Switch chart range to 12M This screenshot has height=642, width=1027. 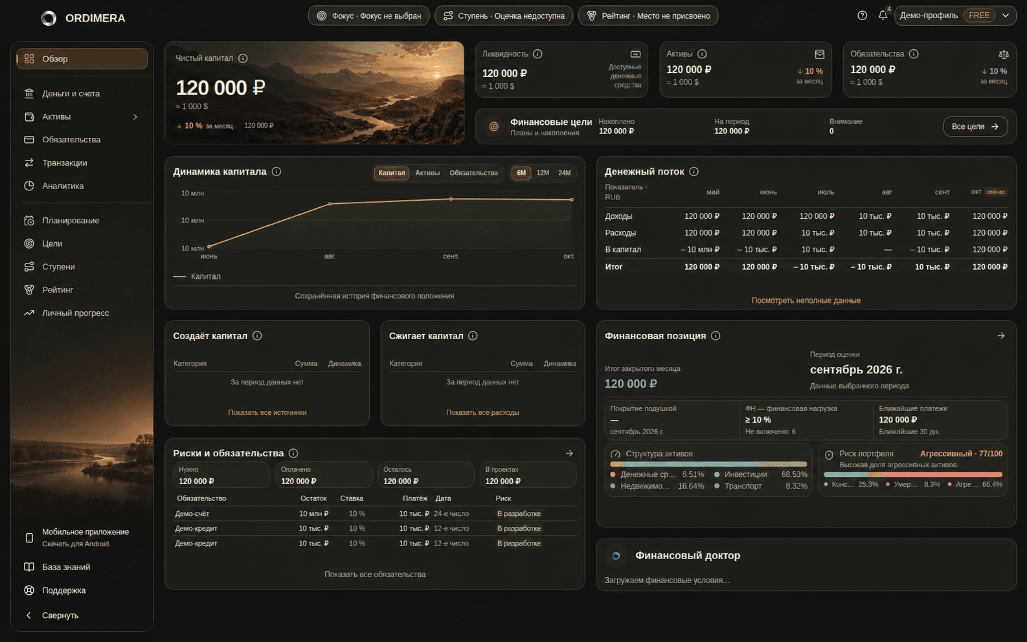click(x=543, y=173)
